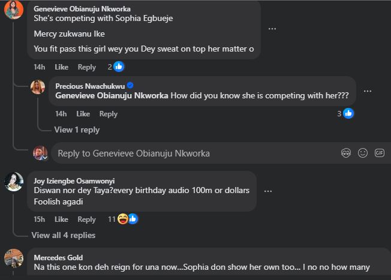Click the avatar sticker icon in reply box
This screenshot has height=280, width=391.
(346, 153)
